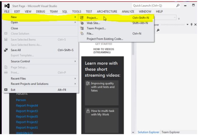The image size is (198, 135).
Task: Open the SQL menu
Action: pyautogui.click(x=65, y=12)
